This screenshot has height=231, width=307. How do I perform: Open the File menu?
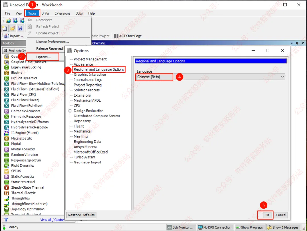[x=8, y=13]
